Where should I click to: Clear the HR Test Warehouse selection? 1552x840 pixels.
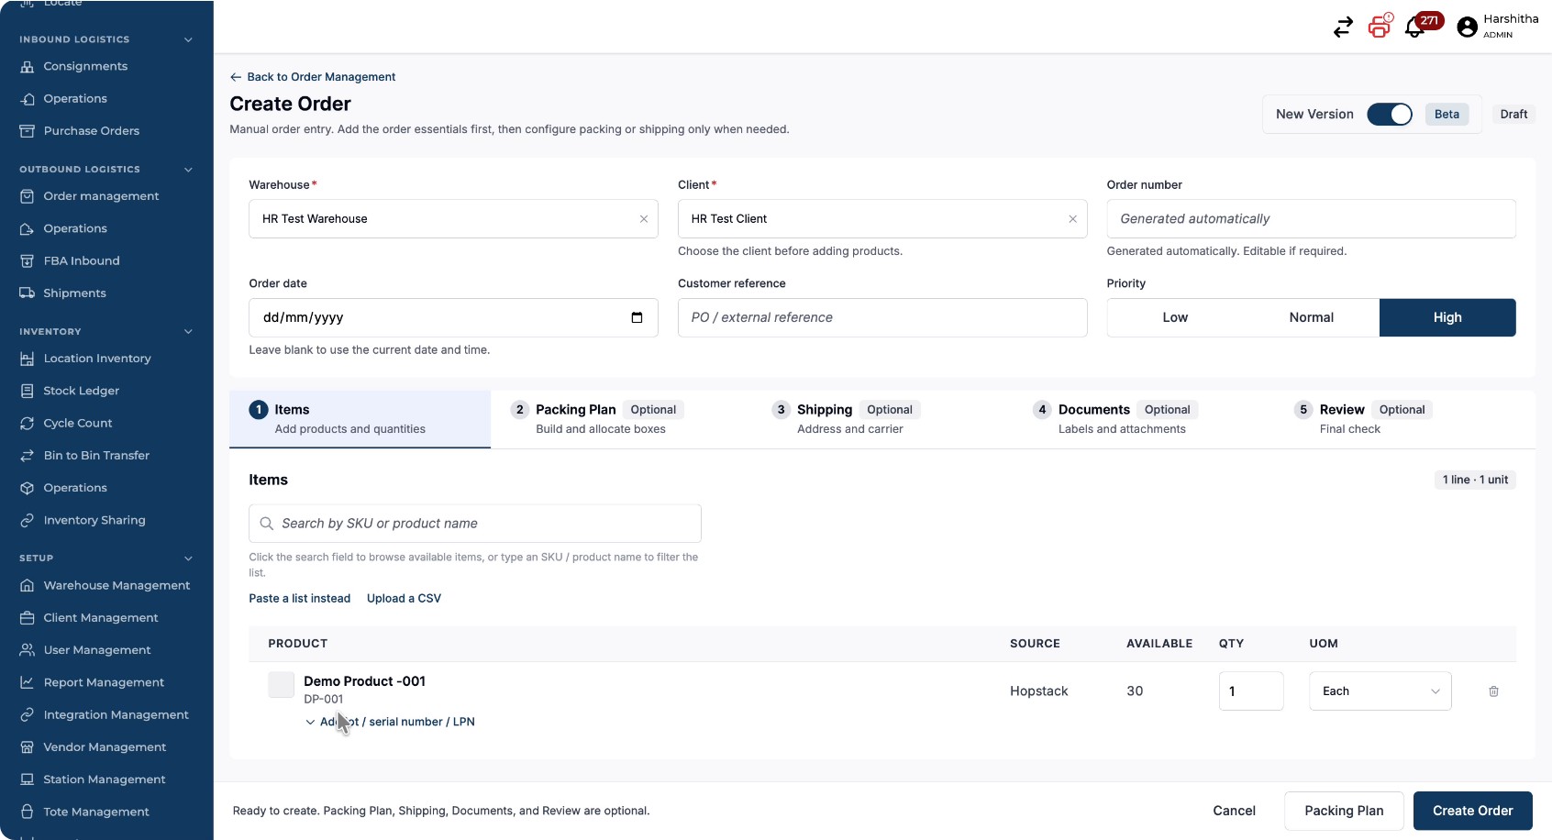click(644, 219)
